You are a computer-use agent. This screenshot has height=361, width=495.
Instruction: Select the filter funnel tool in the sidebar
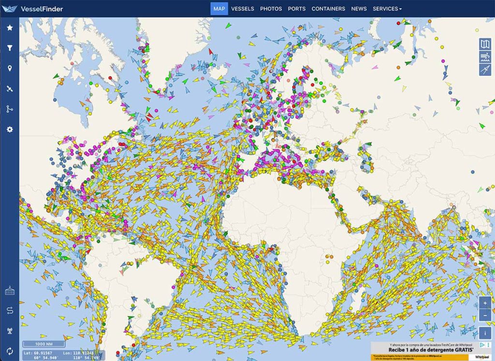pos(10,48)
